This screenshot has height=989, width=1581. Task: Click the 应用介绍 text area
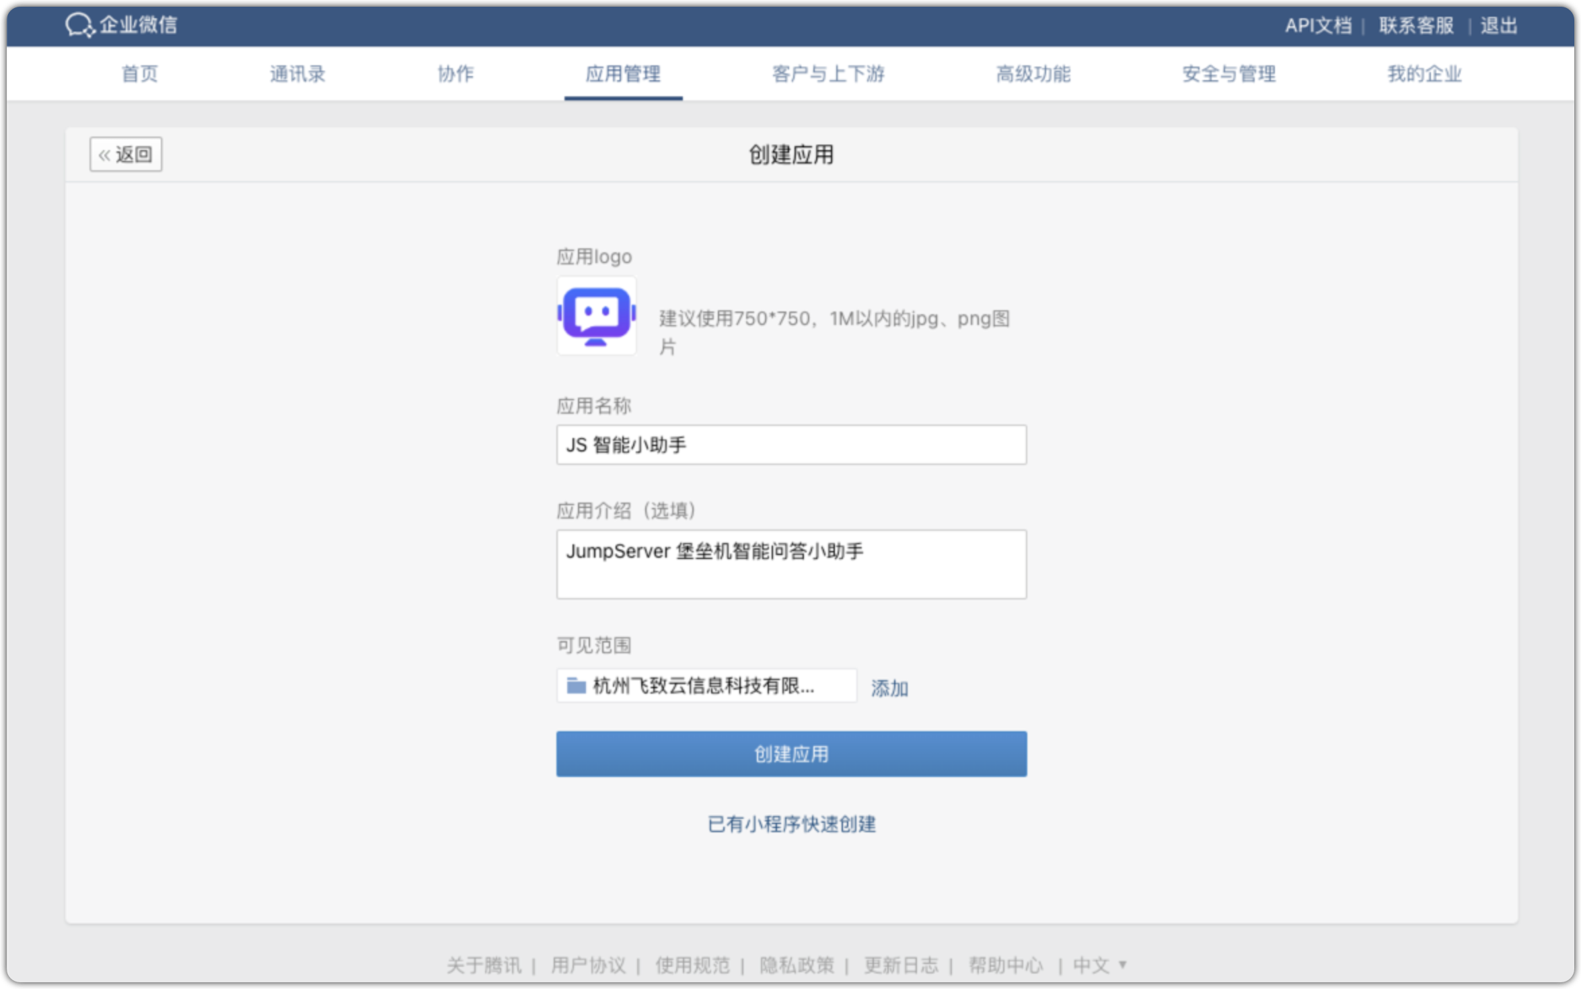(791, 564)
